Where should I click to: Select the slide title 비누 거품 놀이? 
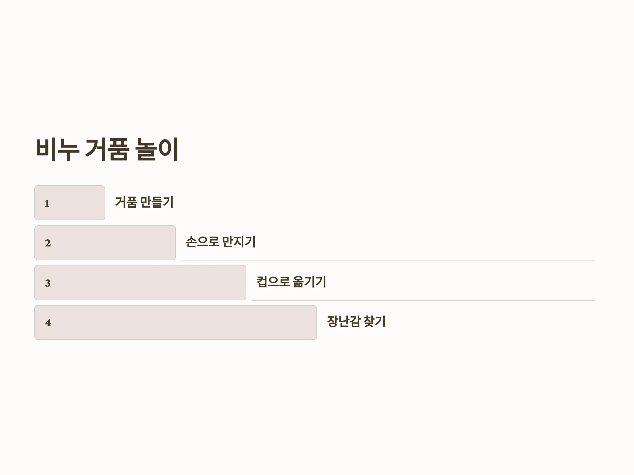(x=107, y=149)
